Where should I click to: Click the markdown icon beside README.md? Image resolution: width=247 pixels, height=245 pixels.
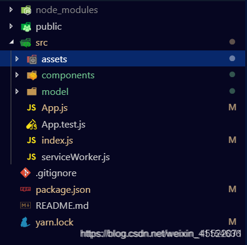point(25,205)
